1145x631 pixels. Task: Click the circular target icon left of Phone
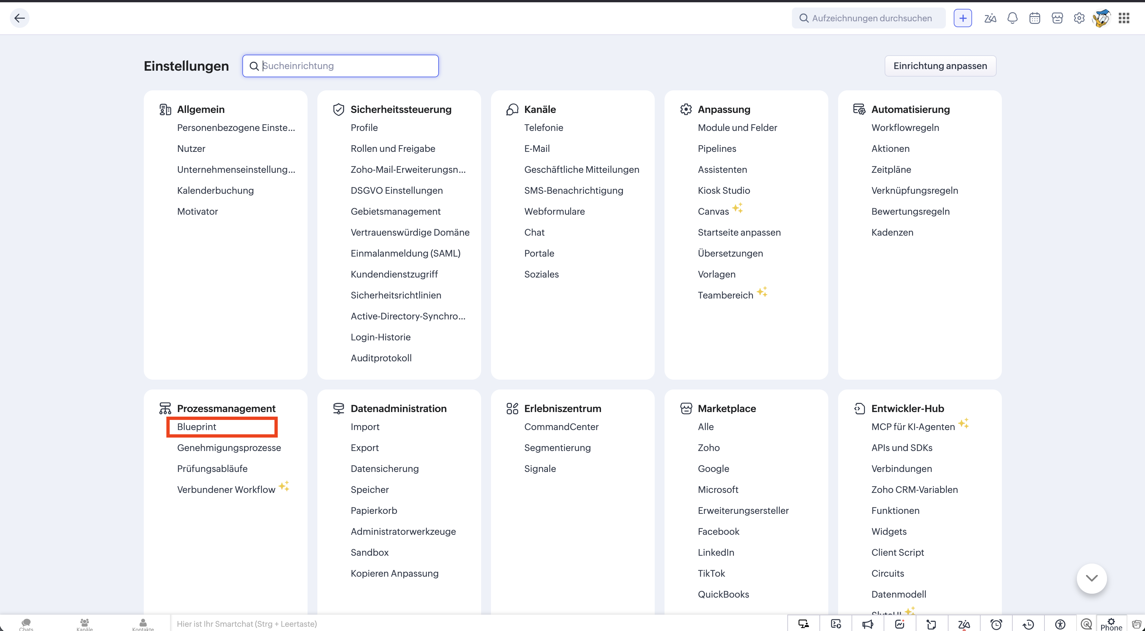1086,624
